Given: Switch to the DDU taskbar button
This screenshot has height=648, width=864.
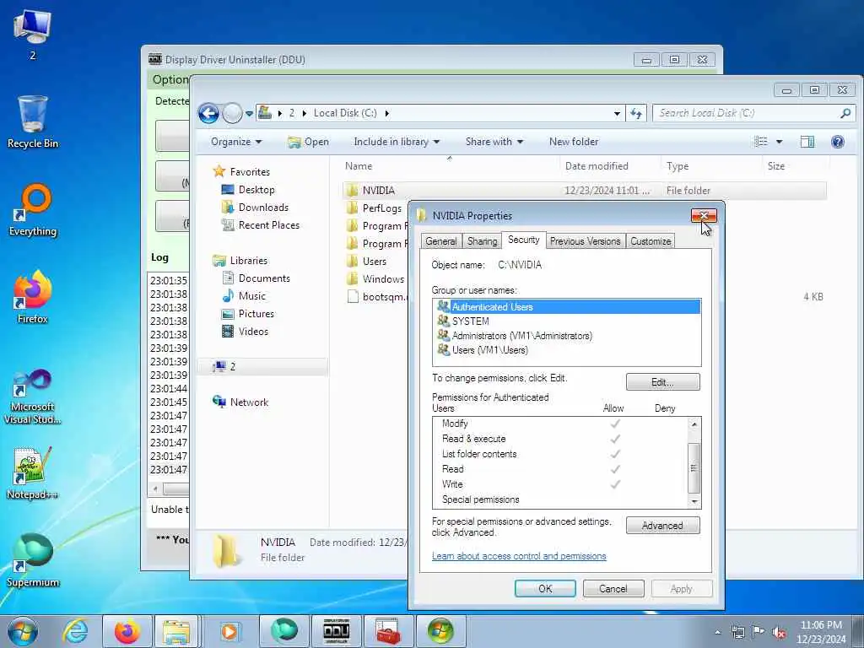Looking at the screenshot, I should coord(336,631).
